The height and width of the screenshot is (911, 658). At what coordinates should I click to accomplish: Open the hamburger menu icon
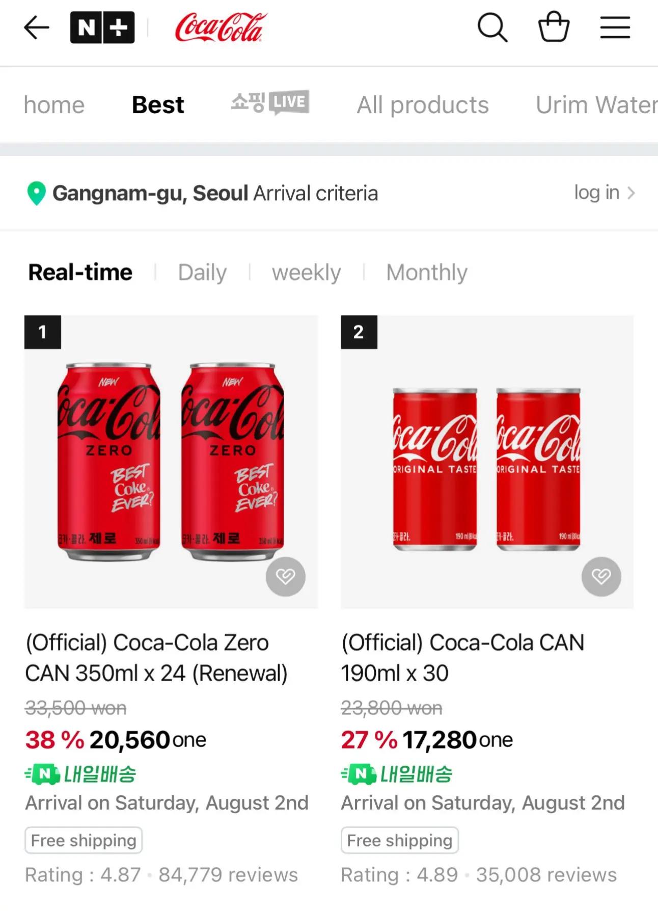615,28
